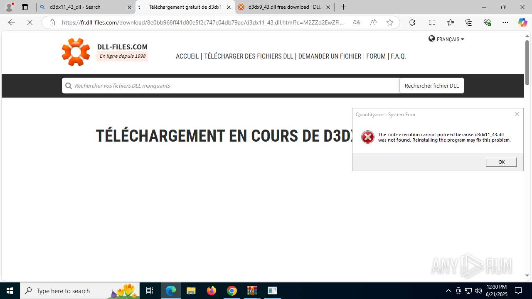The height and width of the screenshot is (299, 532).
Task: Show hidden system tray icons
Action: (448, 291)
